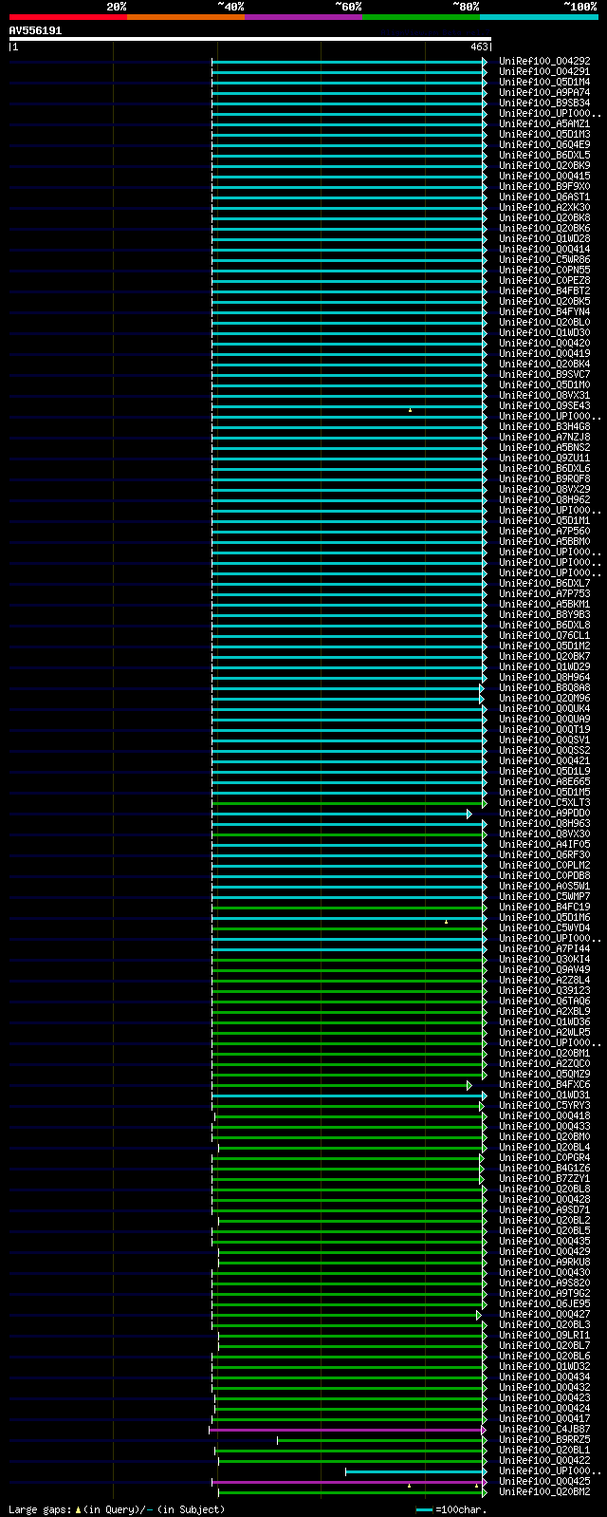Select the UniRef100_A2XK30 hit label
Image resolution: width=607 pixels, height=1517 pixels.
point(544,208)
